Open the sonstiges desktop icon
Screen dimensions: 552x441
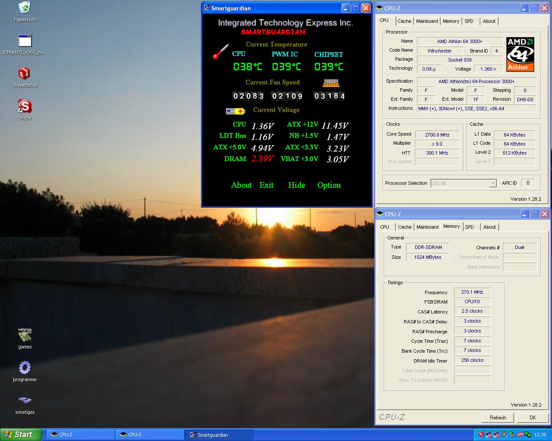(x=25, y=401)
